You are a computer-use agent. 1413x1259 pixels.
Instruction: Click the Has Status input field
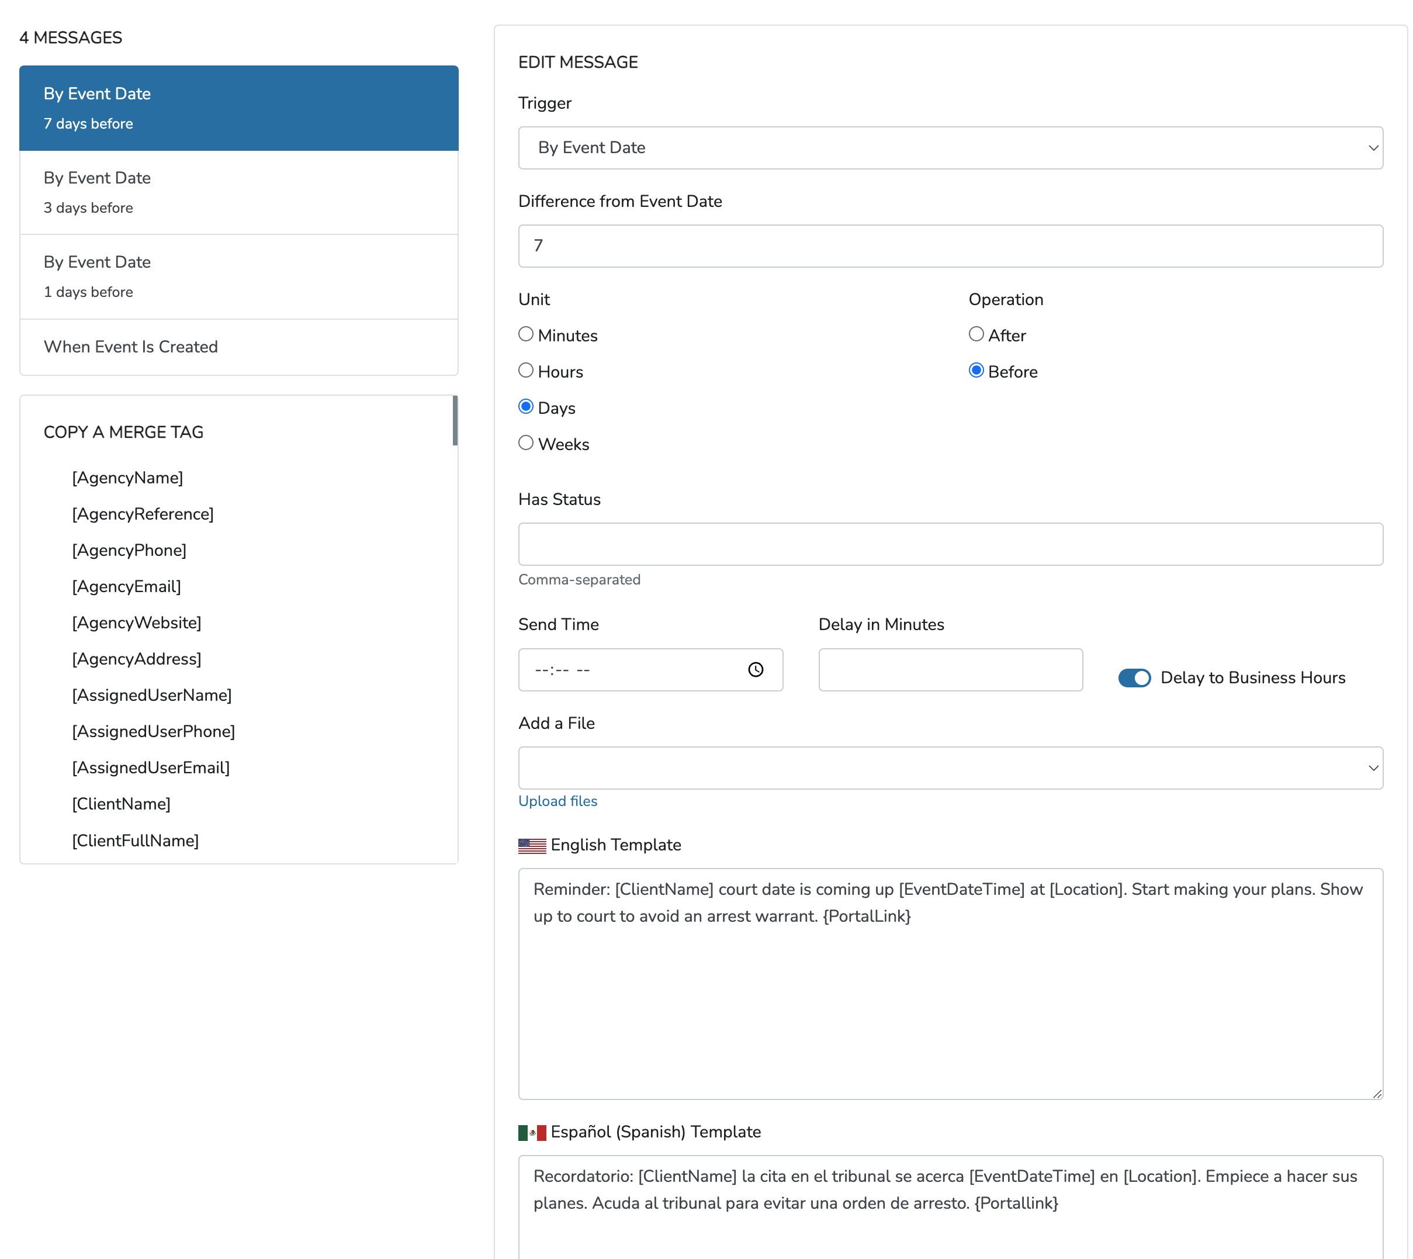coord(950,544)
